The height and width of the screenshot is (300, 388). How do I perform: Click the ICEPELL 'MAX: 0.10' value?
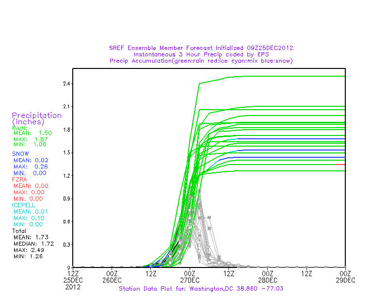pos(29,218)
